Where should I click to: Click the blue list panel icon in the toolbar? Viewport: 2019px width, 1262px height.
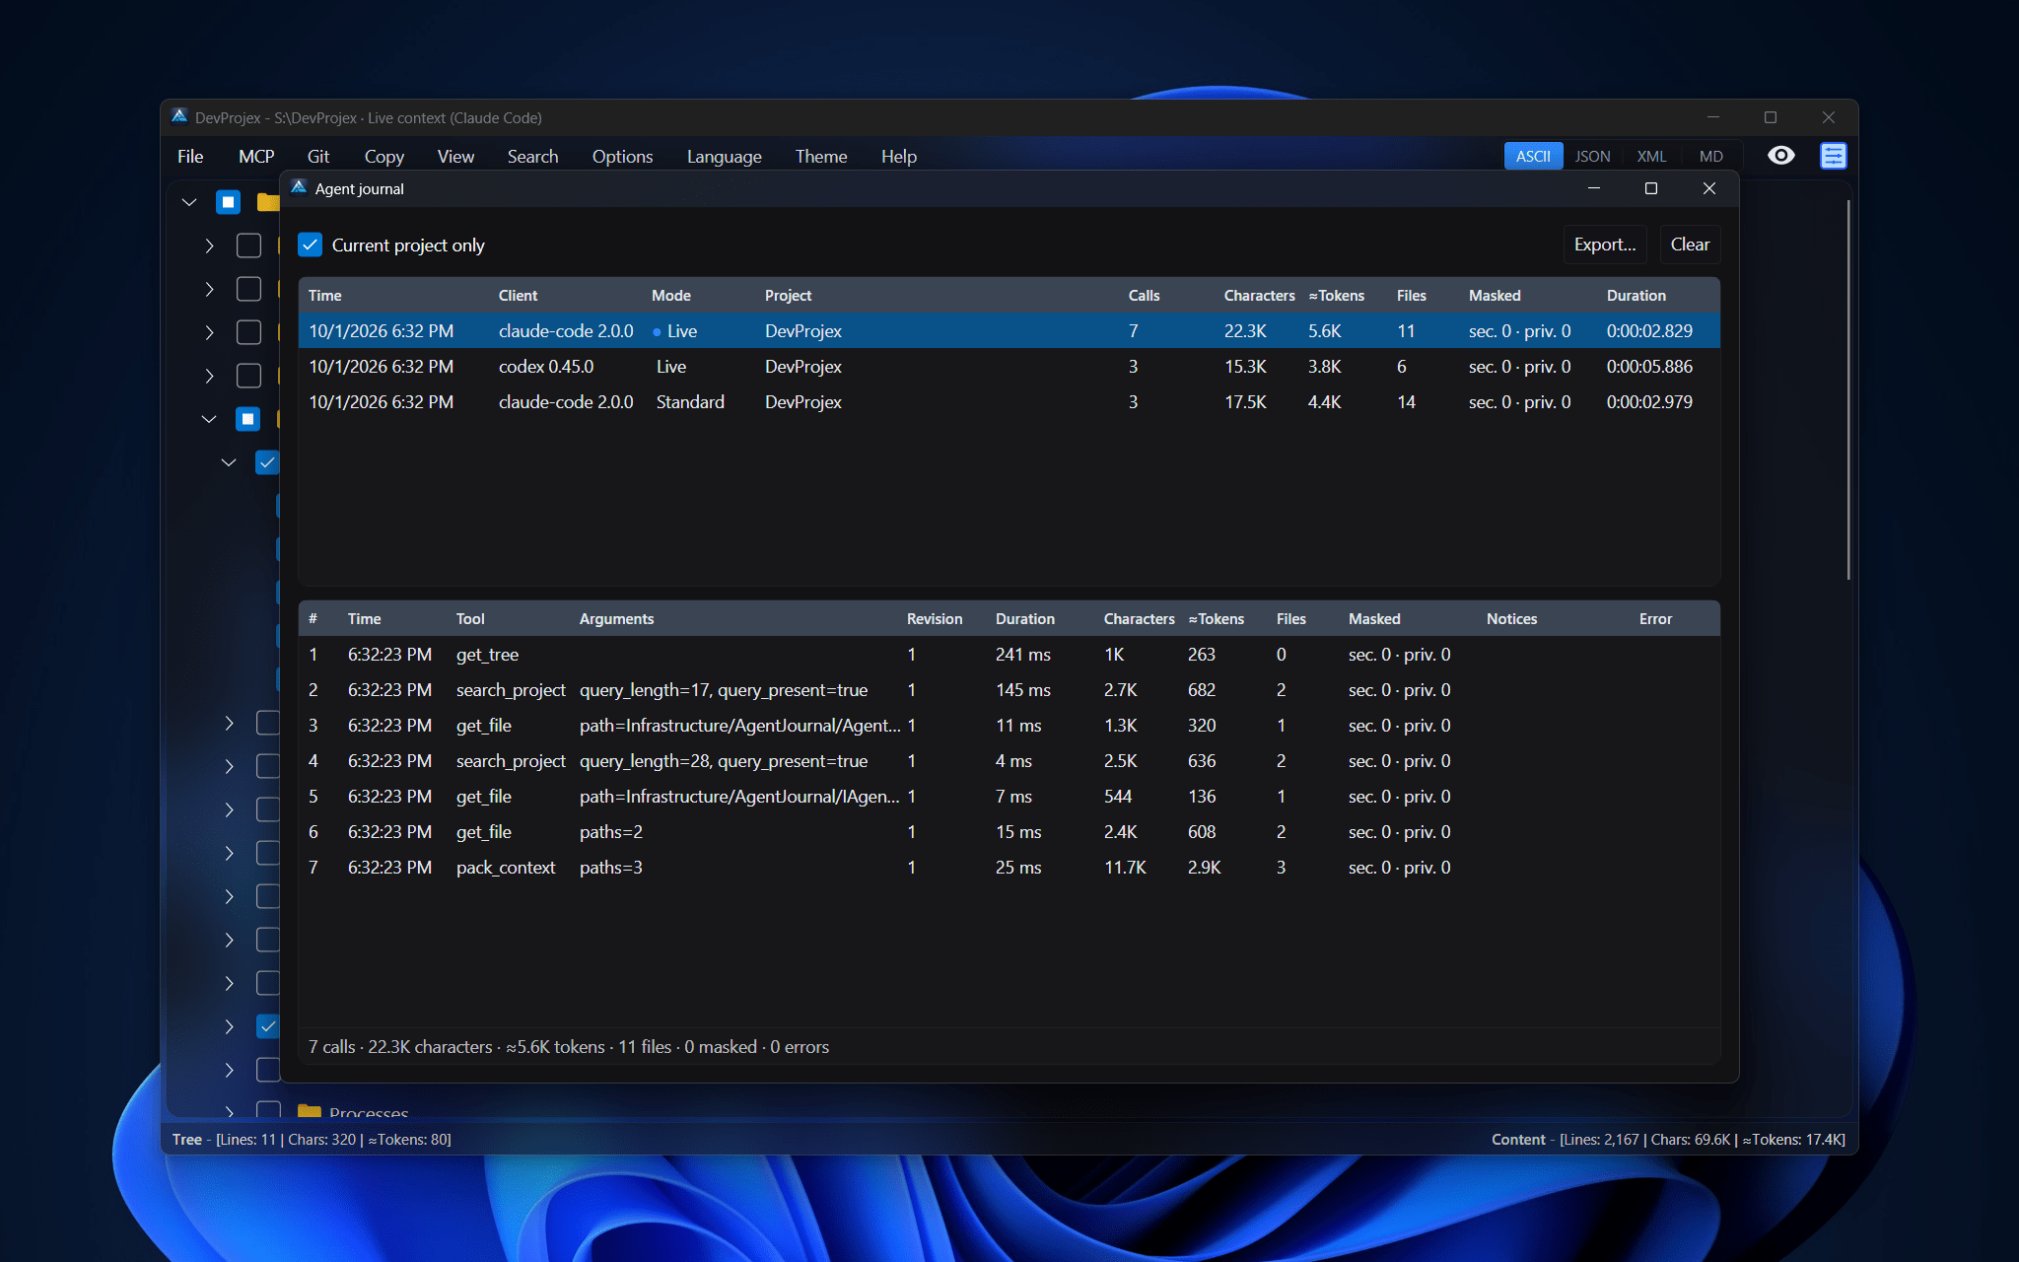pyautogui.click(x=1833, y=156)
